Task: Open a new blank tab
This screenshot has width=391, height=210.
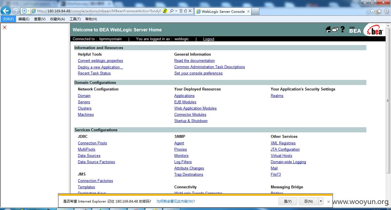Action: point(256,11)
